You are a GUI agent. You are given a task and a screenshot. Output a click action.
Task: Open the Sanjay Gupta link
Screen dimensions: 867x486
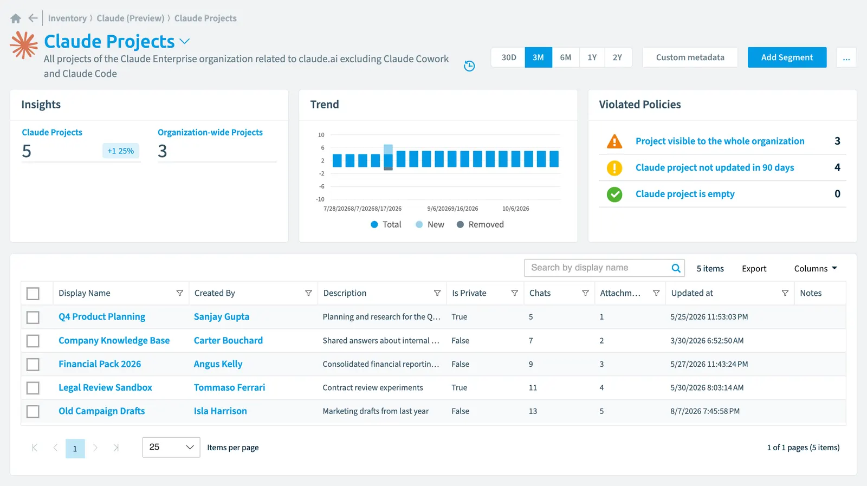[x=222, y=317]
